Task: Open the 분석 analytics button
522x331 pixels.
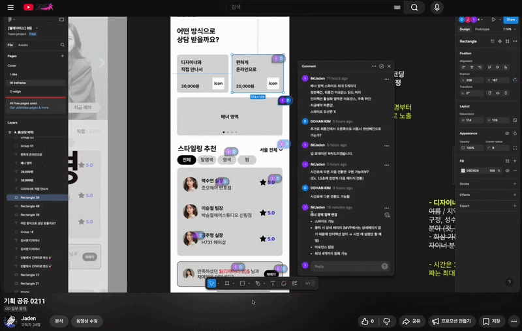Action: [x=59, y=321]
